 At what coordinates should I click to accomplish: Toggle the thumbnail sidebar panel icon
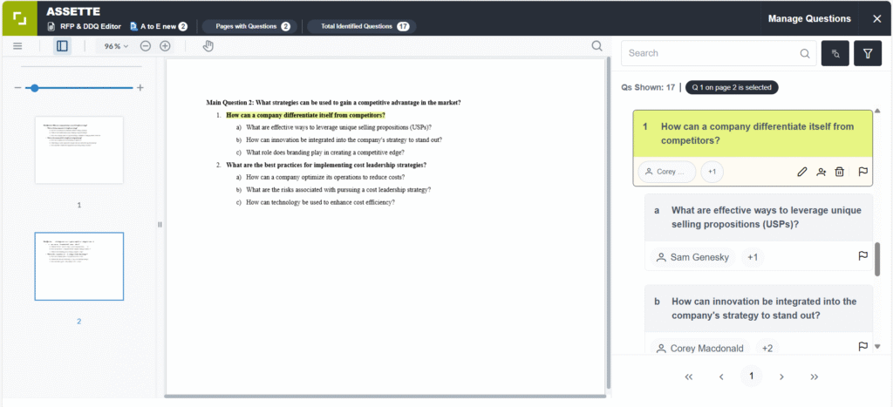(x=63, y=46)
